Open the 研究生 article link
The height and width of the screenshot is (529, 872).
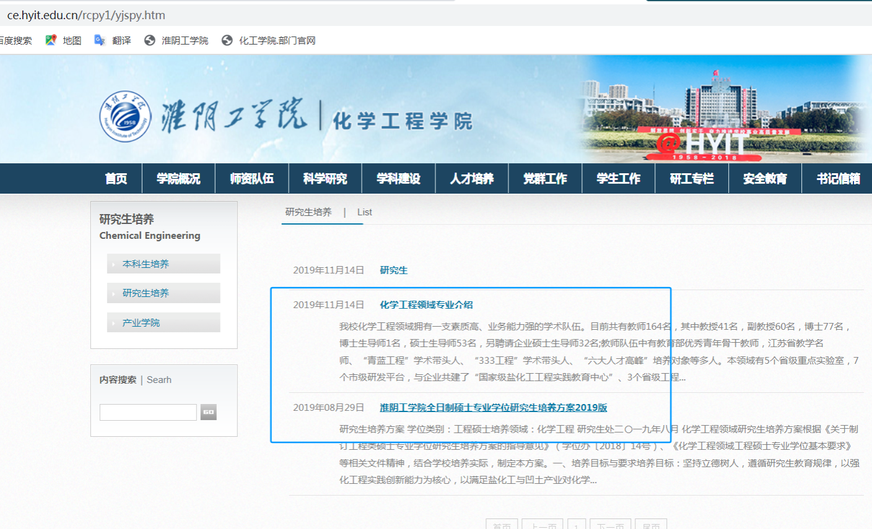[393, 270]
